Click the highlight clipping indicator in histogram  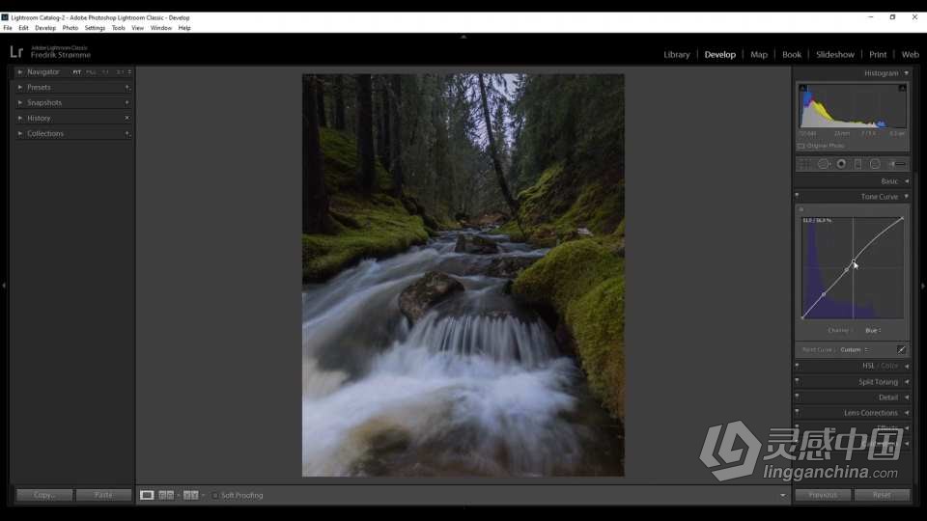[x=902, y=88]
